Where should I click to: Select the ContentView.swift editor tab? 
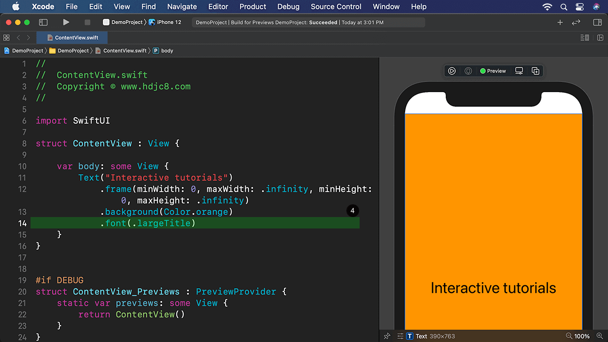pos(72,38)
